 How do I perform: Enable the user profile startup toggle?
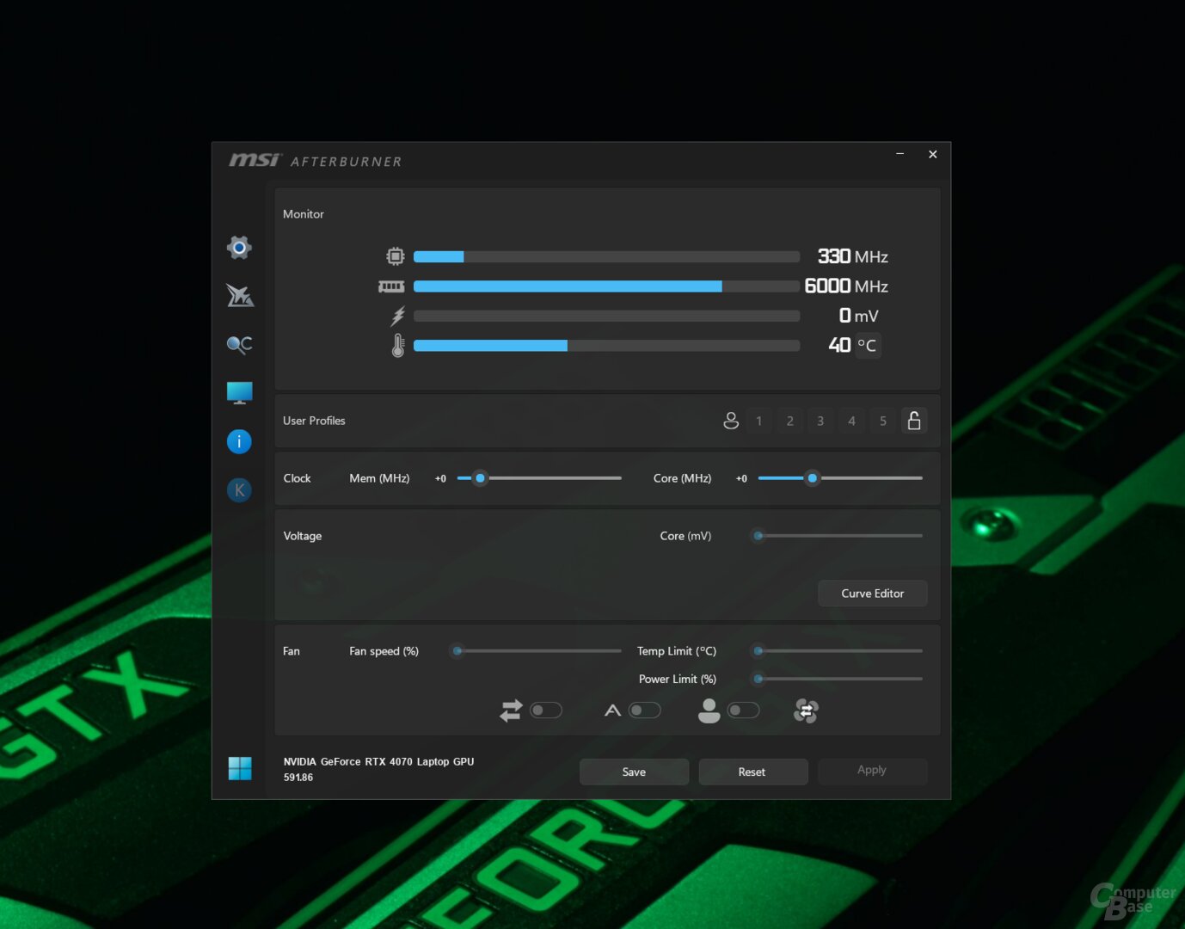click(x=744, y=710)
